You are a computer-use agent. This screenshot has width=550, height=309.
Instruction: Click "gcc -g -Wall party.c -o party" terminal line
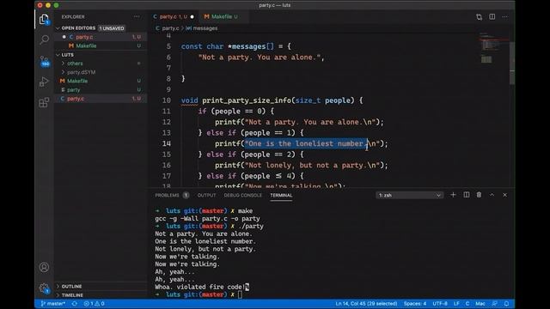(207, 219)
